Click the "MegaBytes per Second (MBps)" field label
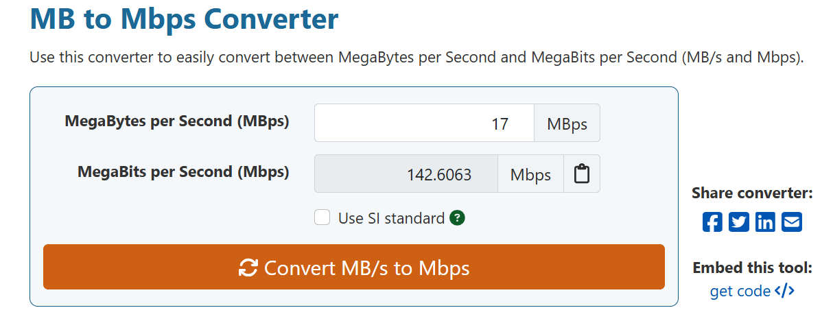The width and height of the screenshot is (833, 332). (x=177, y=121)
